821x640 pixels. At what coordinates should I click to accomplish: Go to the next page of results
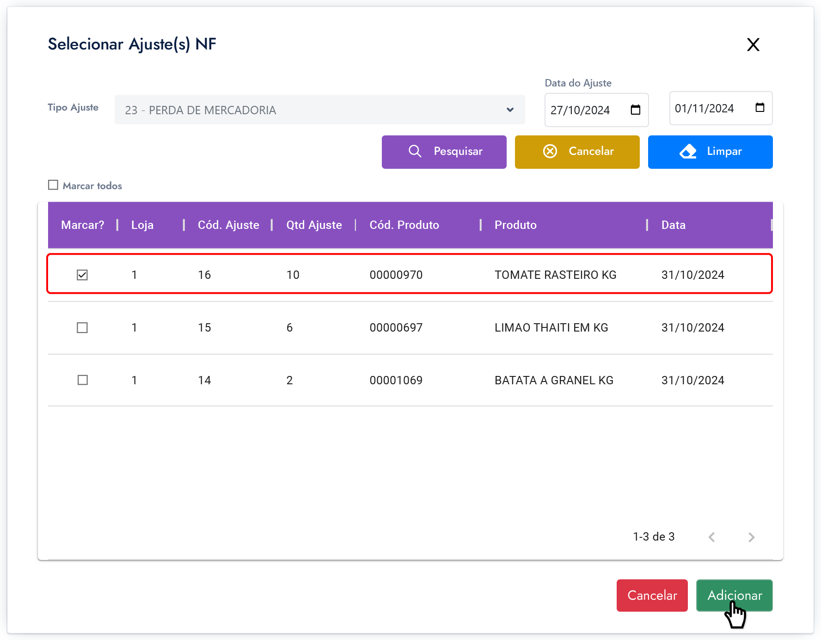[x=751, y=537]
